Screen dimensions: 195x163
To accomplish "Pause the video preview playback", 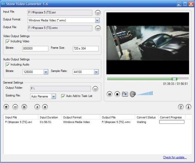I will (x=110, y=94).
